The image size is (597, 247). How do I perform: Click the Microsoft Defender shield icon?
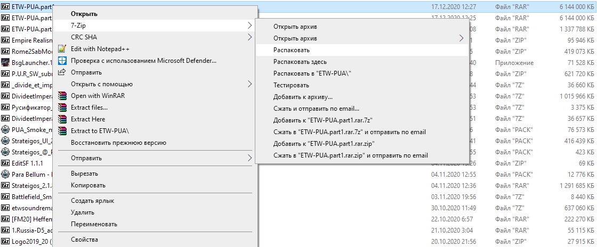pos(62,61)
